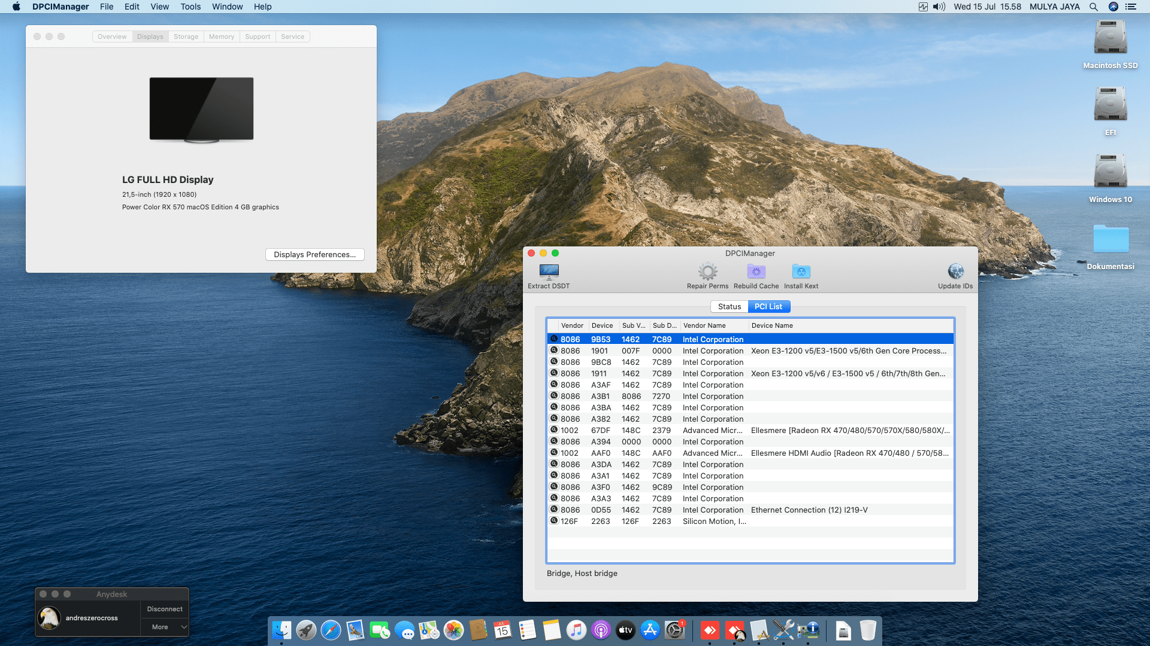Open the Edit menu
Screen dimensions: 1150x646
[x=132, y=7]
